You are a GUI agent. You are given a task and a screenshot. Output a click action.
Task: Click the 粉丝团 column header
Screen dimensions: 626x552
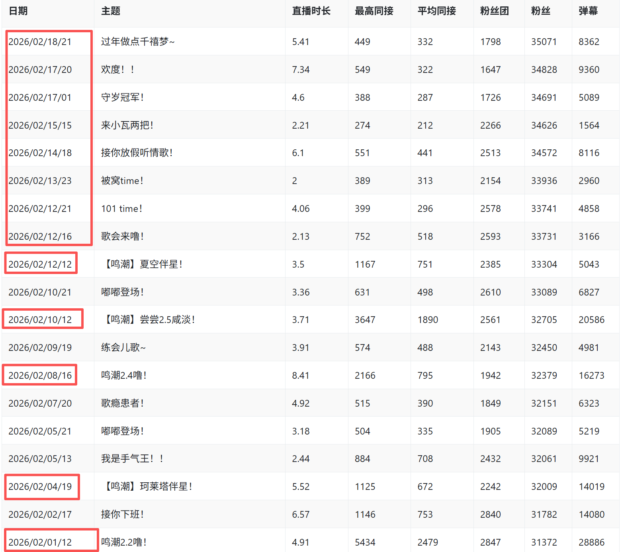pyautogui.click(x=494, y=11)
